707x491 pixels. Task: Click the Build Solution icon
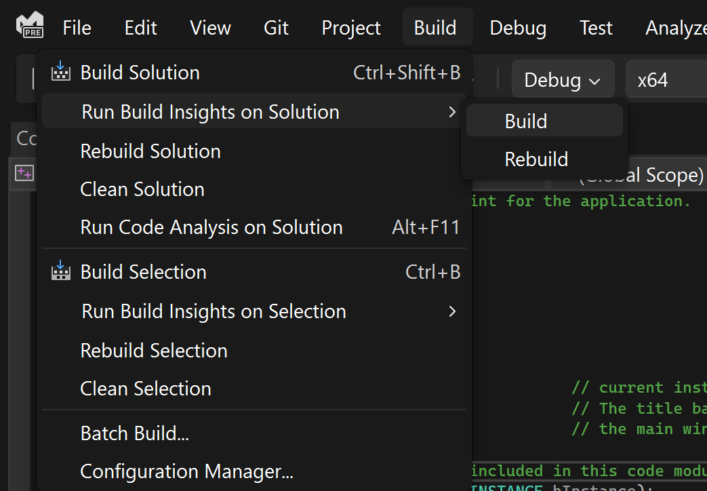61,72
